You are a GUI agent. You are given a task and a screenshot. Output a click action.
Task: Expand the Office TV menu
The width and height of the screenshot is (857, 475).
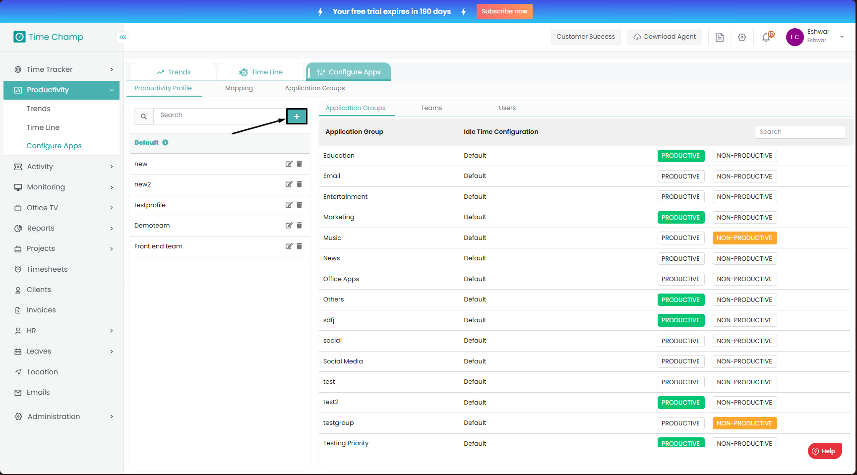coord(61,208)
